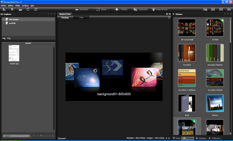233x141 pixels.
Task: Click the new project toolbar icon
Action: pyautogui.click(x=4, y=10)
